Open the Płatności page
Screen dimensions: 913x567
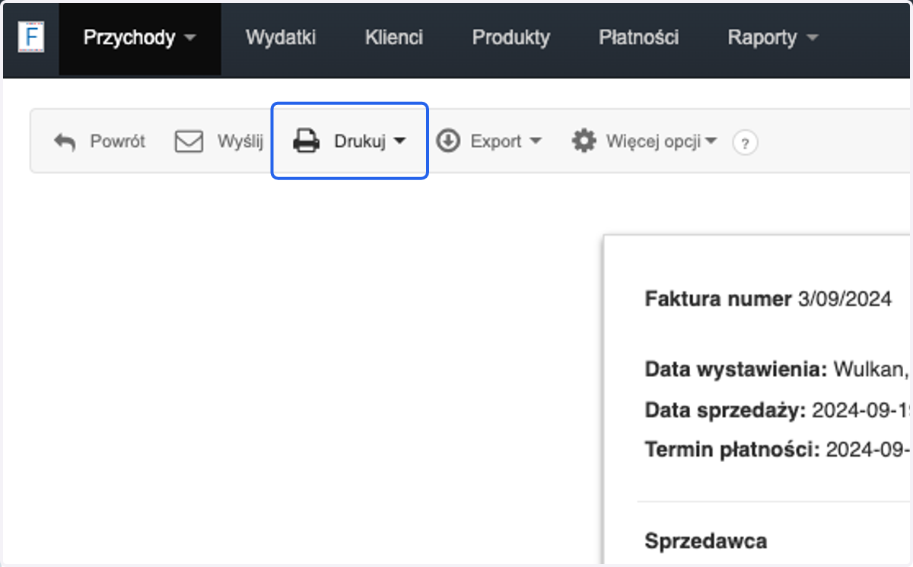point(639,38)
